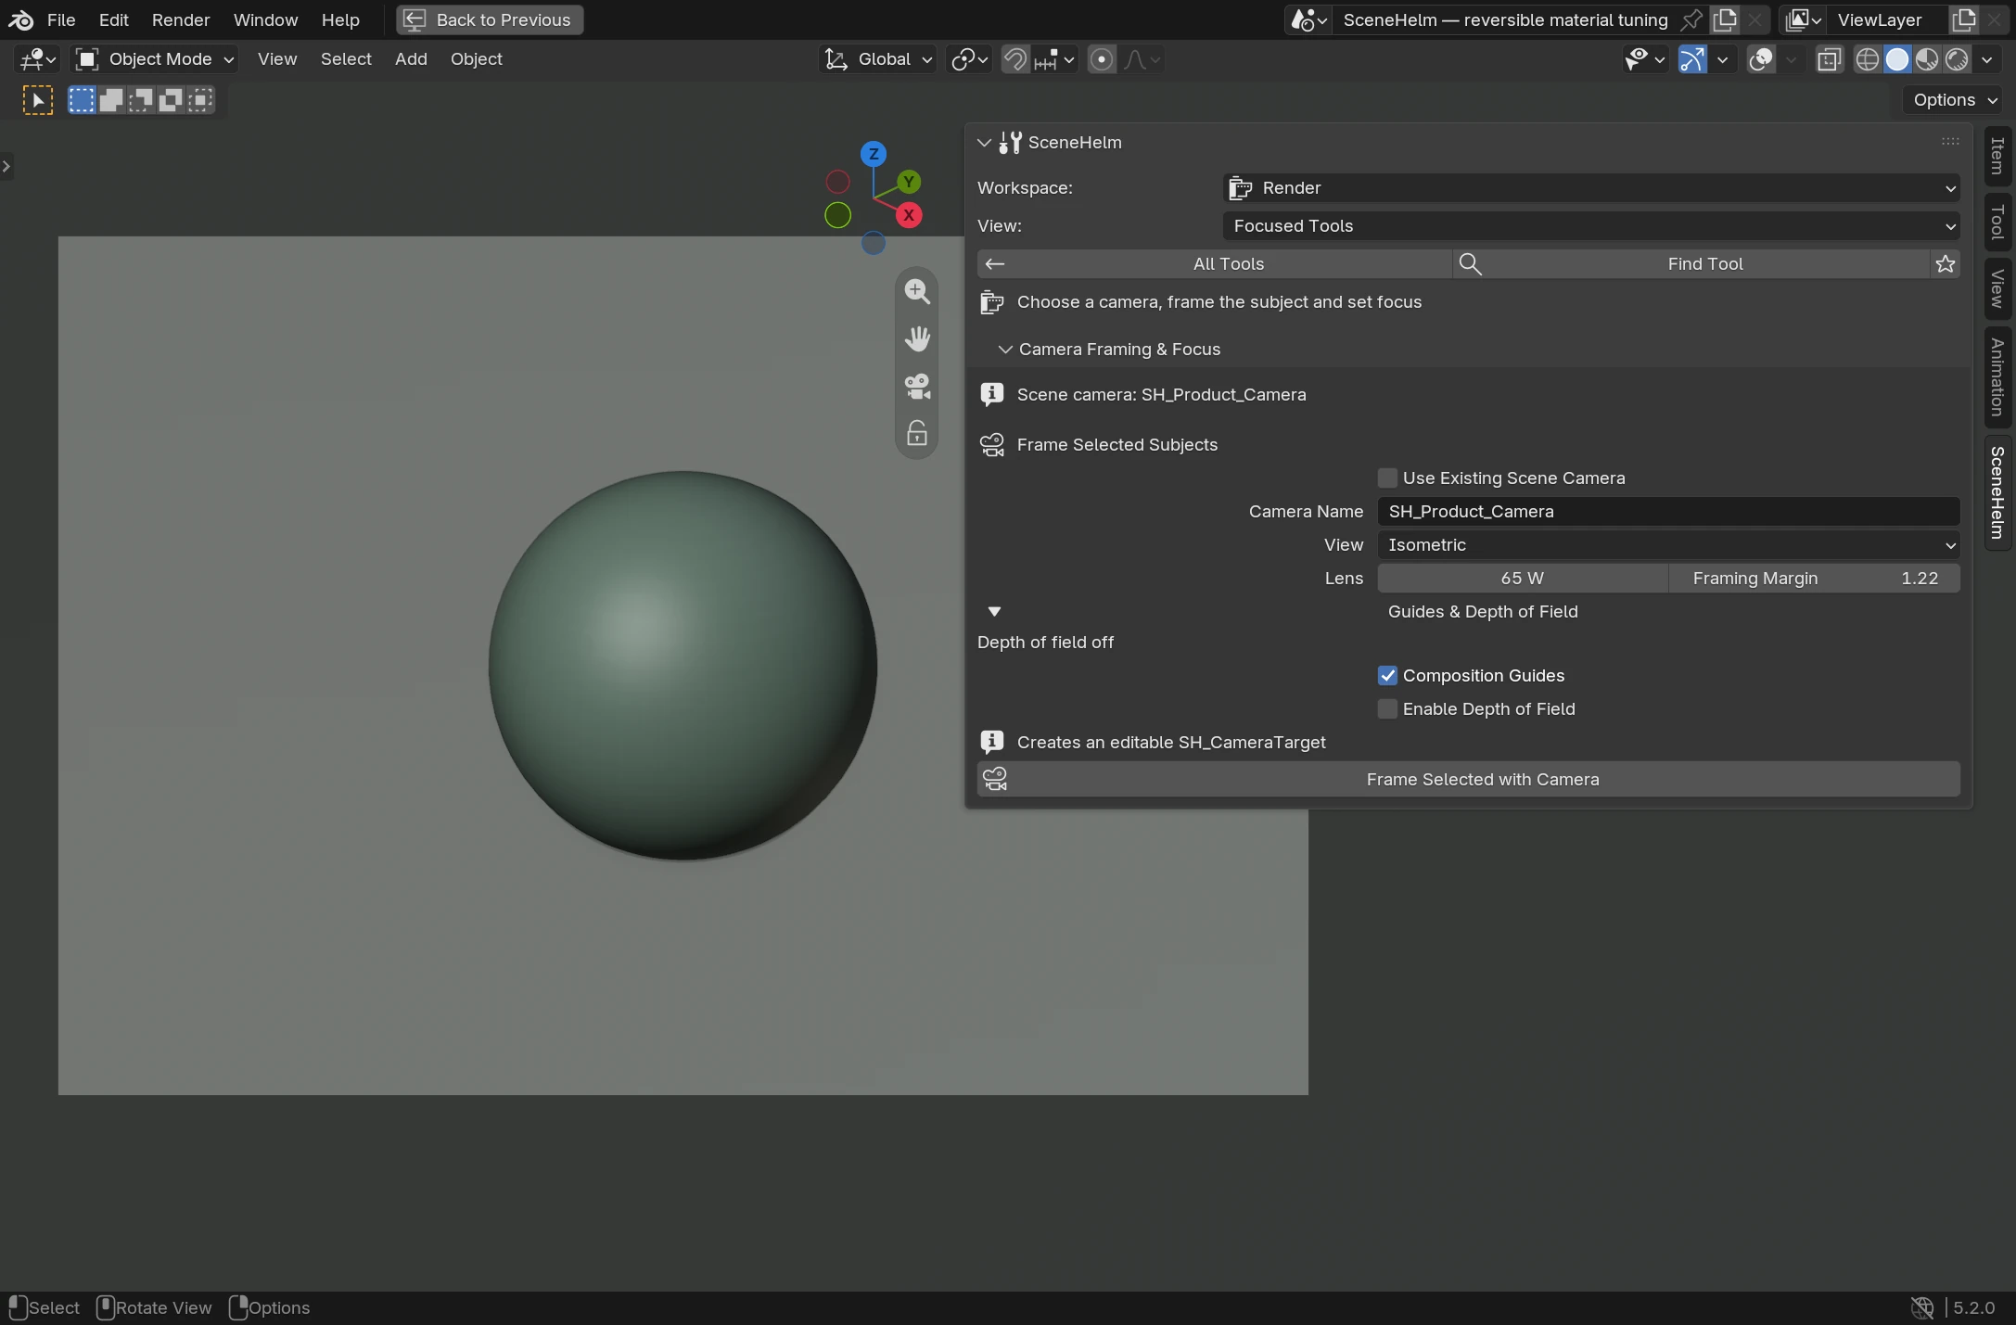Image resolution: width=2016 pixels, height=1325 pixels.
Task: Toggle X-ray display icon
Action: click(x=1829, y=59)
